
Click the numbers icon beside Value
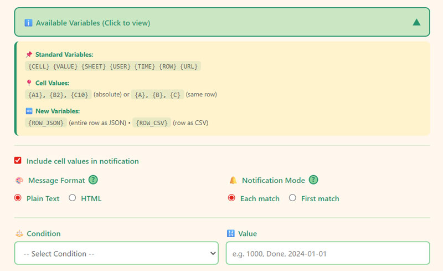[x=231, y=233]
